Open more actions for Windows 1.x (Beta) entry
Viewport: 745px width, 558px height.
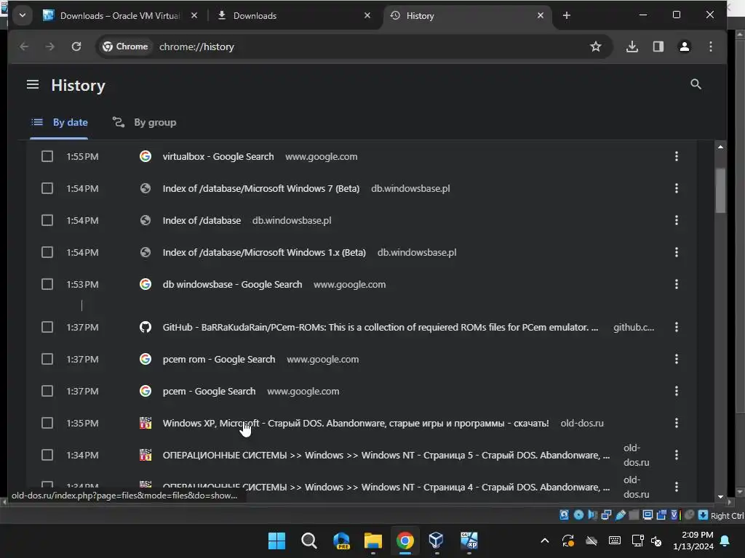tap(676, 252)
